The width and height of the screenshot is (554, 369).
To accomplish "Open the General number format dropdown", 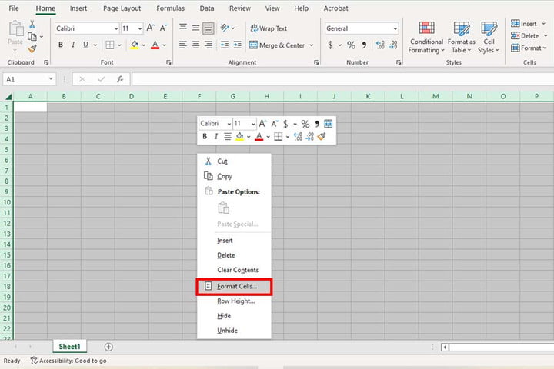I will pos(395,28).
